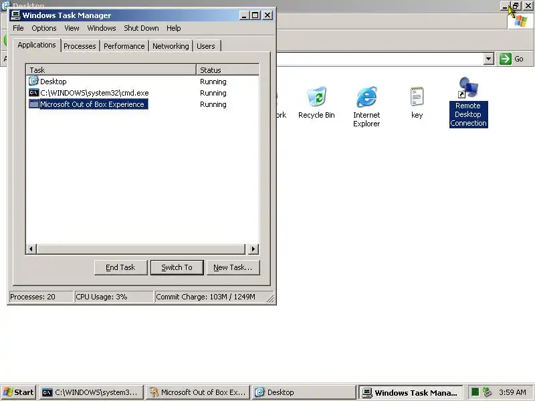Switch to the Networking tab

pos(171,46)
